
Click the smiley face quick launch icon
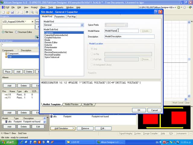35,142
